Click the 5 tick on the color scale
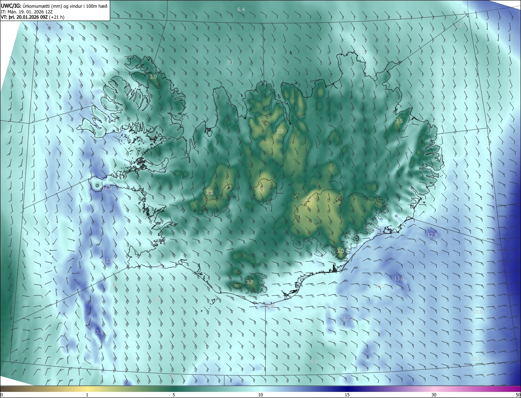The width and height of the screenshot is (521, 398). pos(174,395)
